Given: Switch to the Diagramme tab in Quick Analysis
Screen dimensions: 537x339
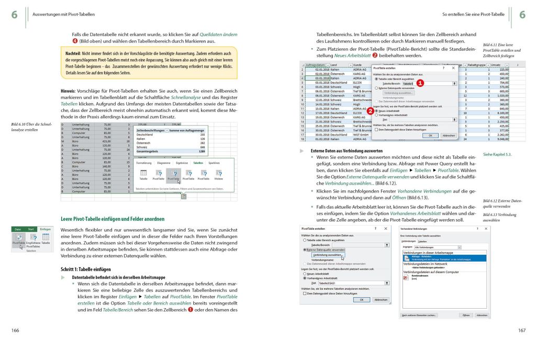Looking at the screenshot, I should click(164, 163).
